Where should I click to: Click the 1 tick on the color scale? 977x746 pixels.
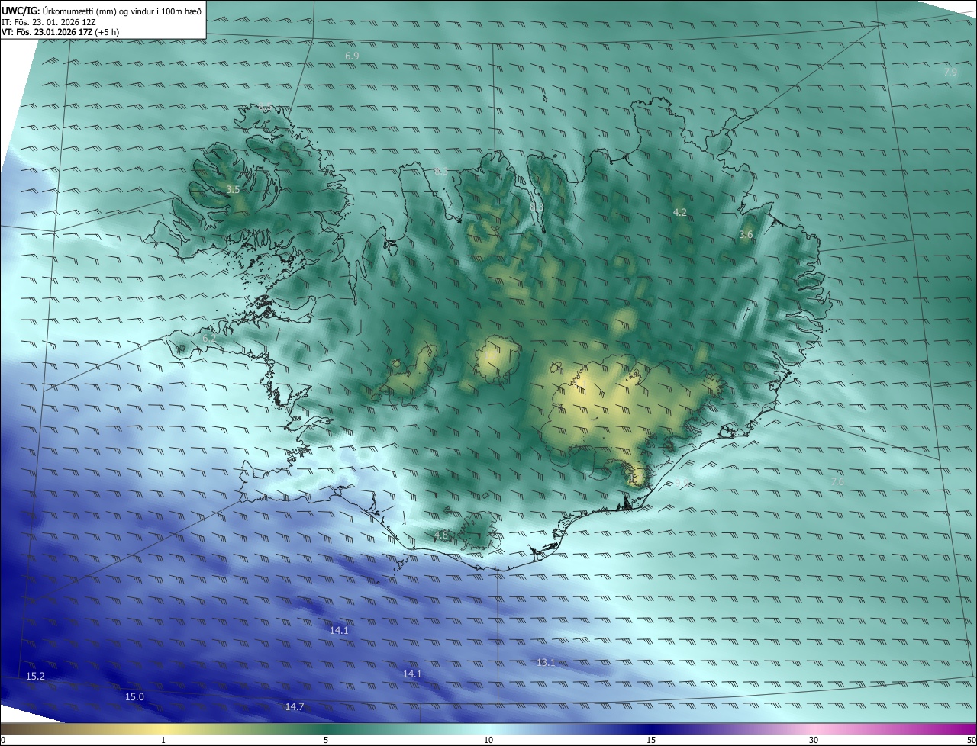pyautogui.click(x=163, y=741)
